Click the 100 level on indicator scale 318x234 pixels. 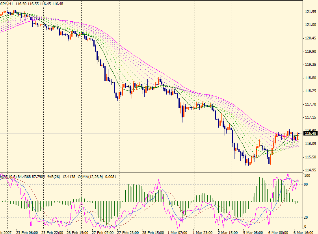(x=307, y=175)
